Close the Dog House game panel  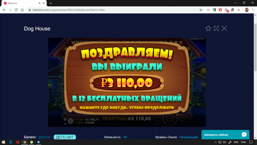224,28
